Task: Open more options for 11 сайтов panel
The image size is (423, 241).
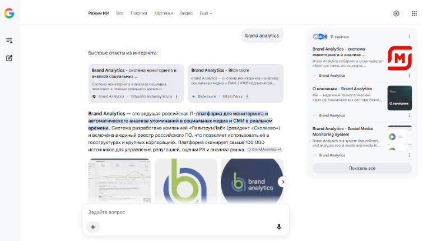Action: click(409, 36)
